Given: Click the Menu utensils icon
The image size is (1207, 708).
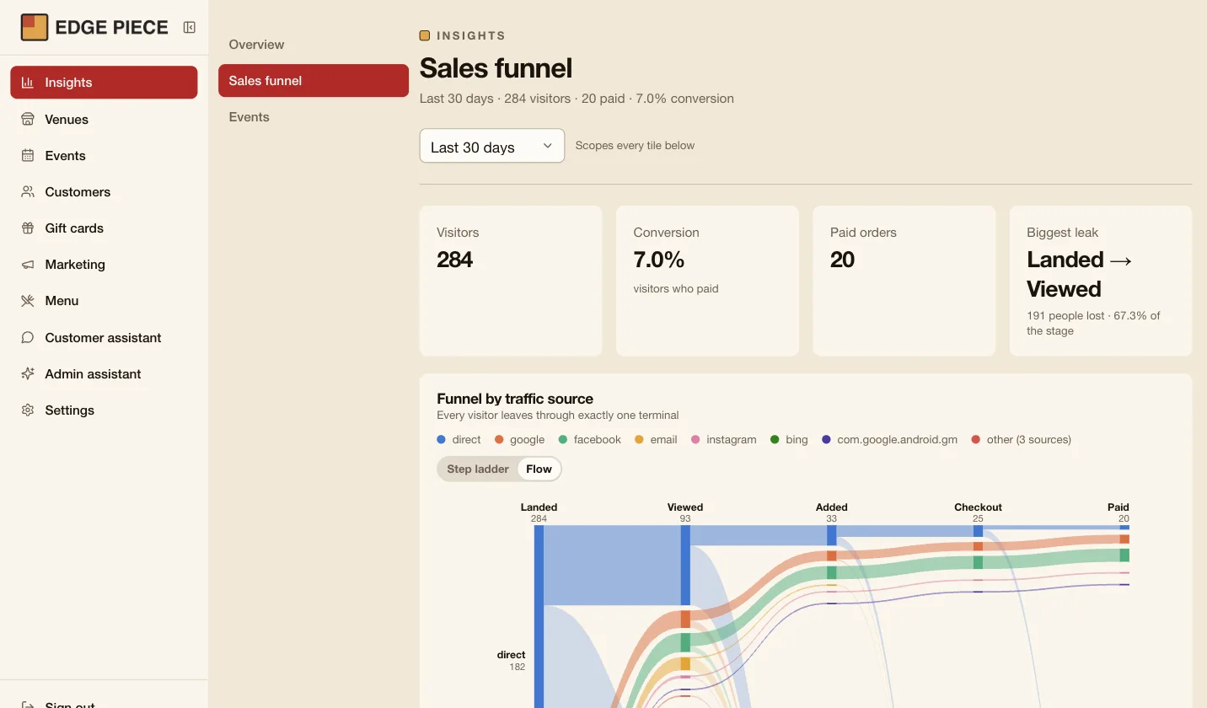Looking at the screenshot, I should (28, 300).
